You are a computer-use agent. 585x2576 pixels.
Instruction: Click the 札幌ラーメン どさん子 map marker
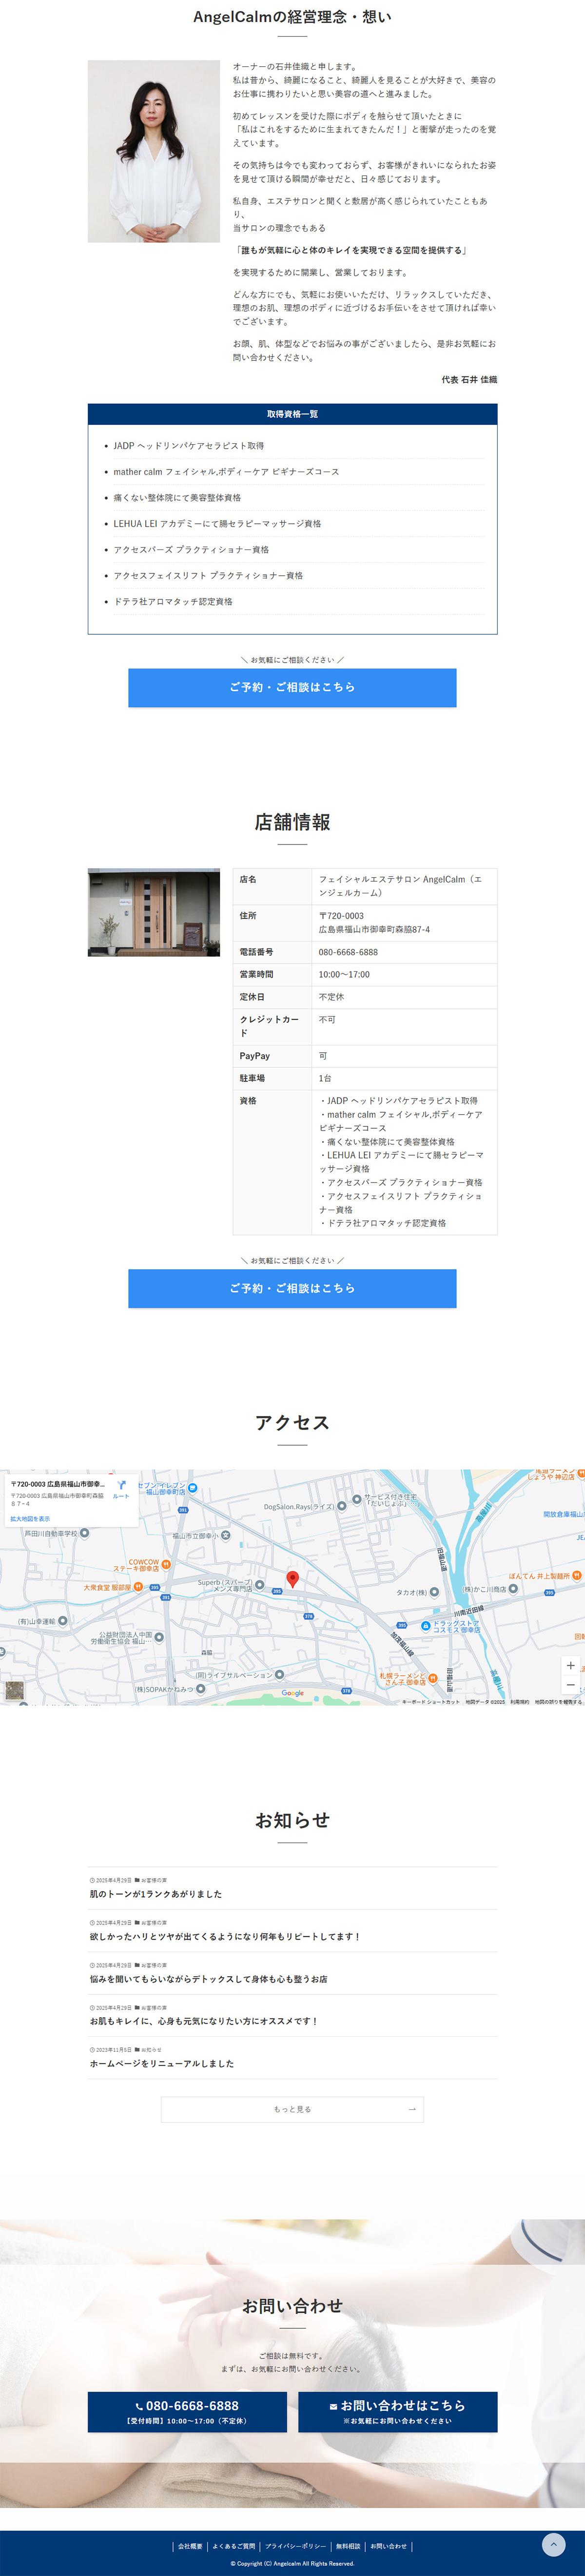(x=433, y=1677)
